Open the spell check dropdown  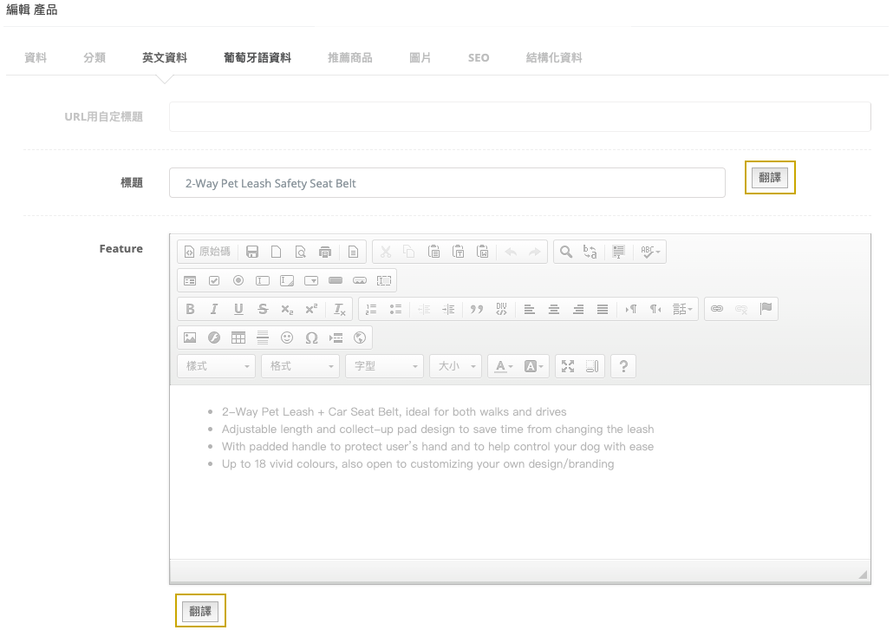coord(650,252)
